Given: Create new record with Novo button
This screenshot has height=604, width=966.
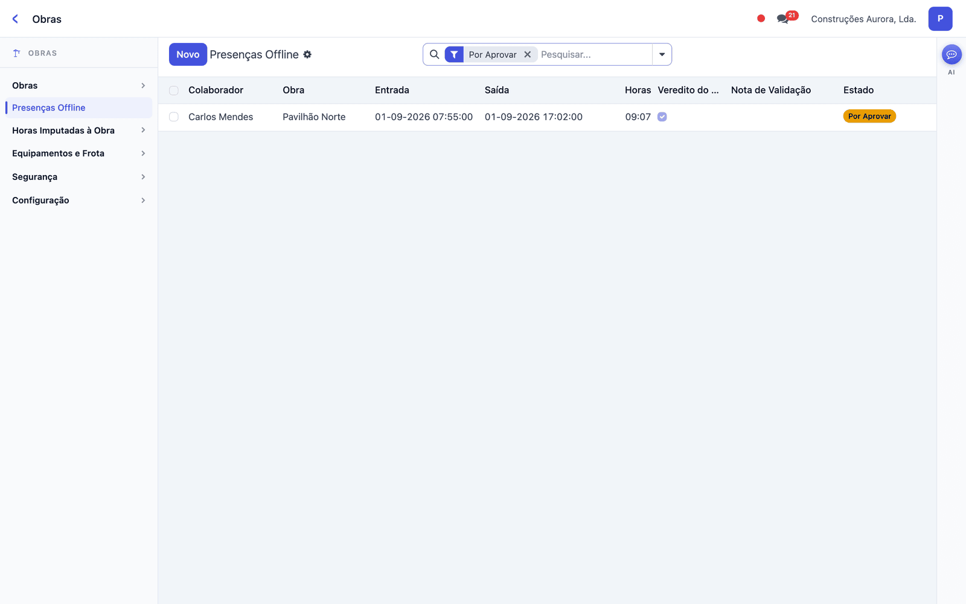Looking at the screenshot, I should pyautogui.click(x=188, y=54).
